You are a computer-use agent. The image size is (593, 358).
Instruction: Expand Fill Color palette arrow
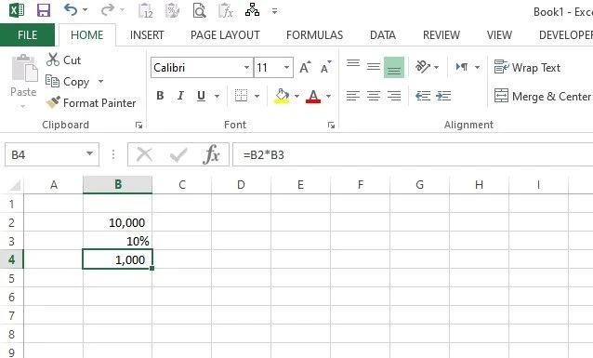pos(296,96)
